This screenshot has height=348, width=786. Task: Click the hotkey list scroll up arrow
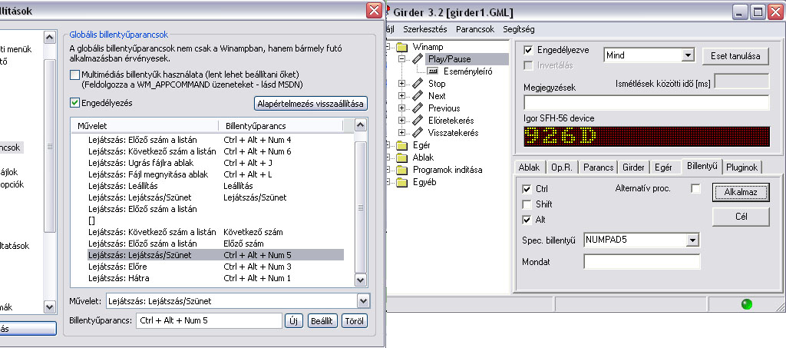(361, 125)
